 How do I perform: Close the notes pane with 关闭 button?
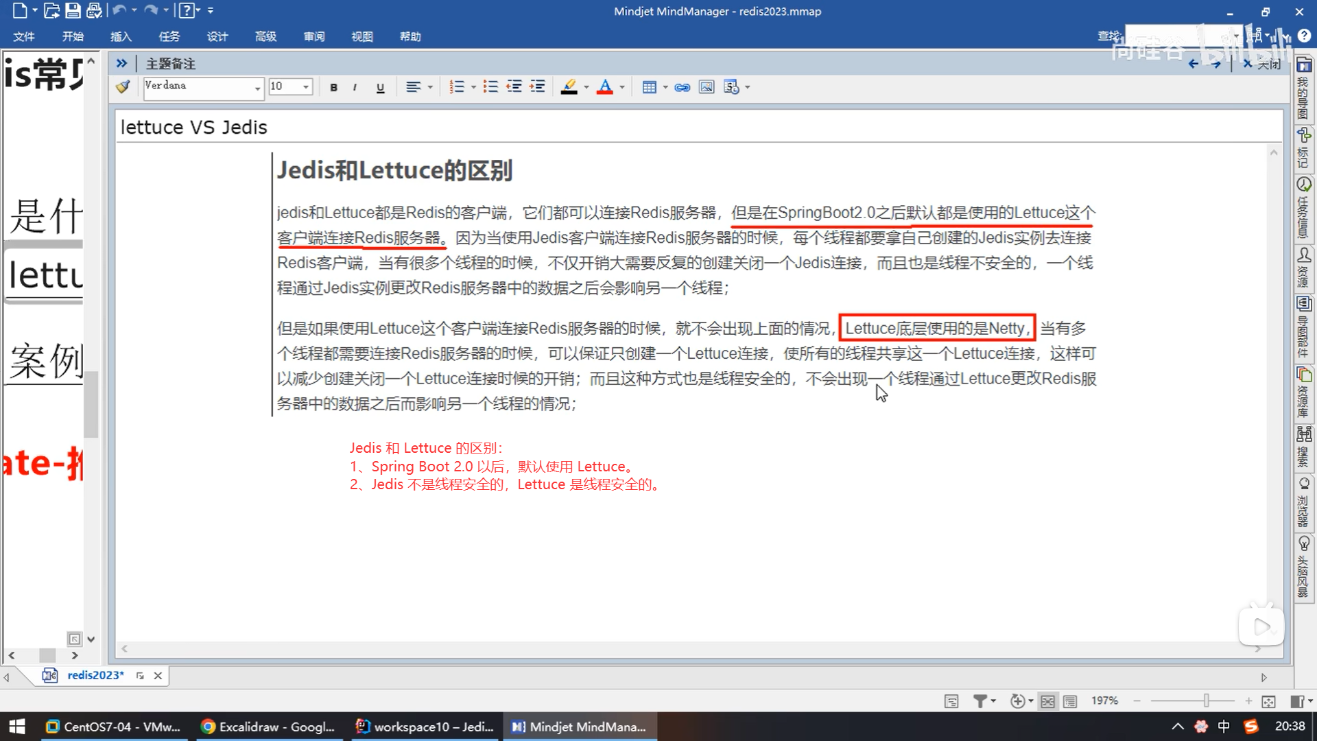pyautogui.click(x=1263, y=64)
